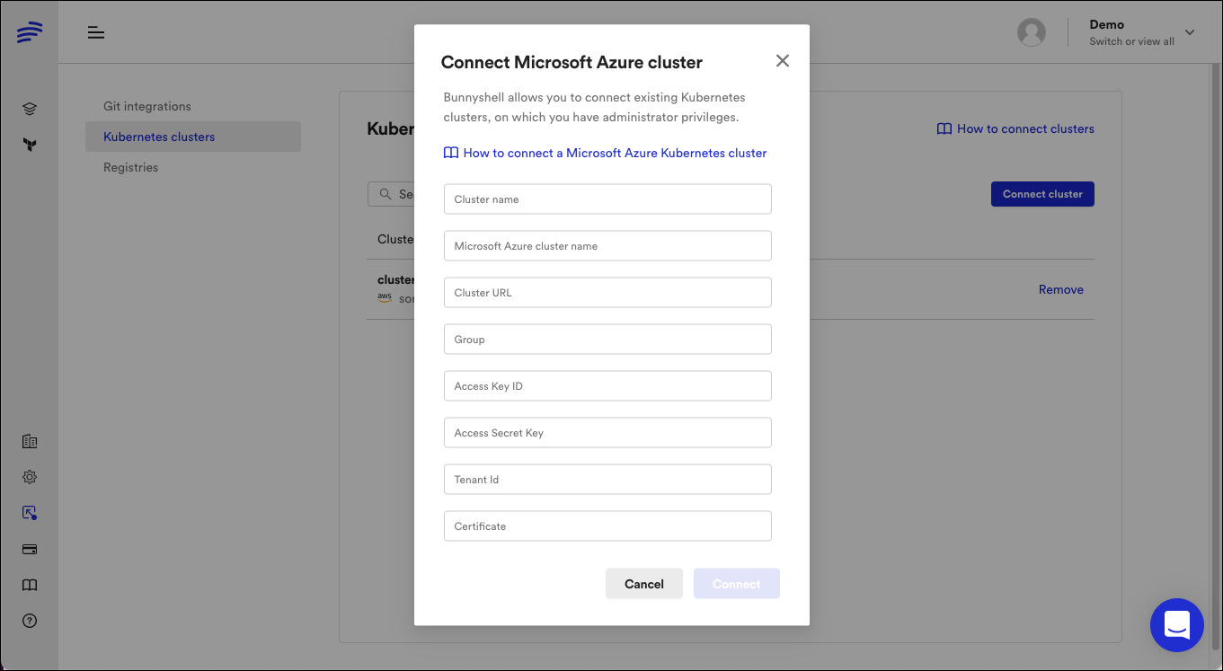Click the Switch or view all text
This screenshot has width=1223, height=671.
(1132, 41)
